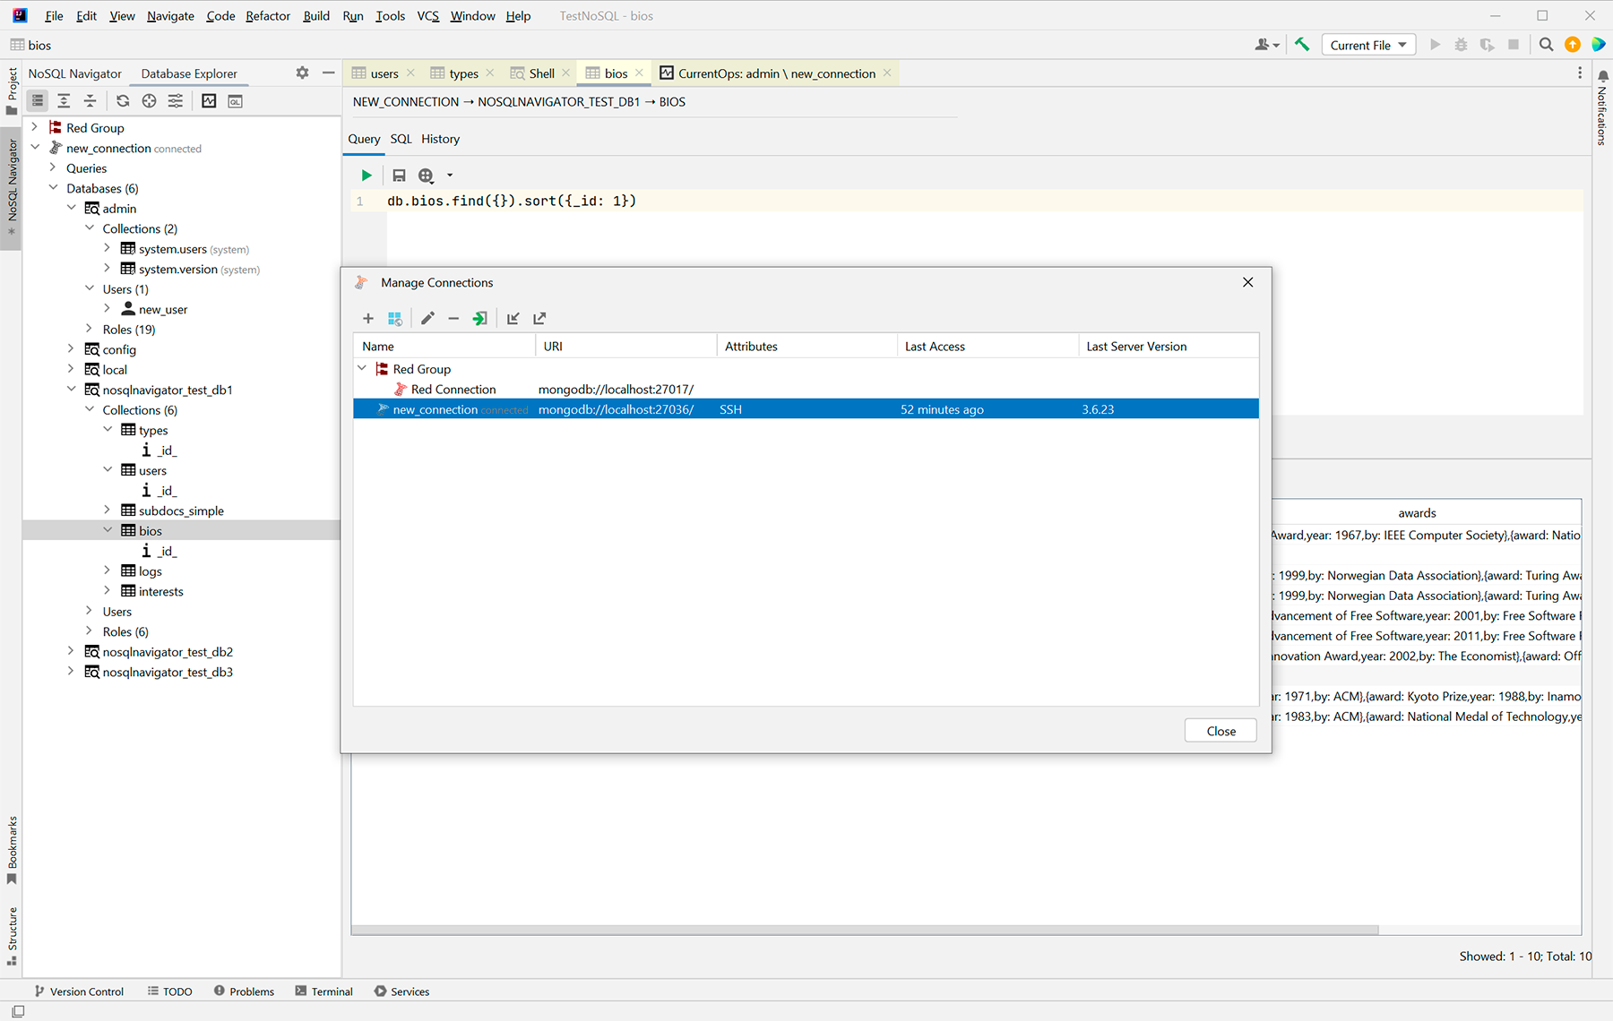Select the Red Connection row
Image resolution: width=1613 pixels, height=1021 pixels.
coord(453,389)
